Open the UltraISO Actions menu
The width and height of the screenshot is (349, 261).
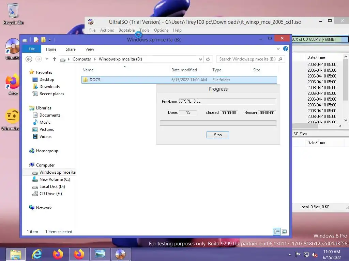[107, 30]
